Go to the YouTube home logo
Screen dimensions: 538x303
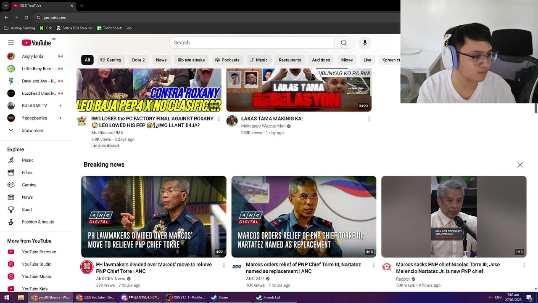pos(37,43)
